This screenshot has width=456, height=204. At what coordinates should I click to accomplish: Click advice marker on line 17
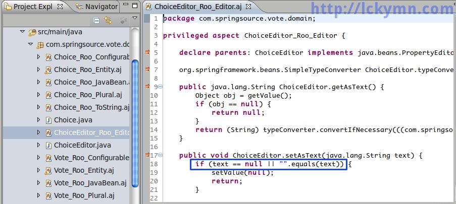pos(147,155)
